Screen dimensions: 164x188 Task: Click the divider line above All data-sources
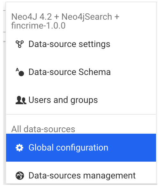click(81, 114)
